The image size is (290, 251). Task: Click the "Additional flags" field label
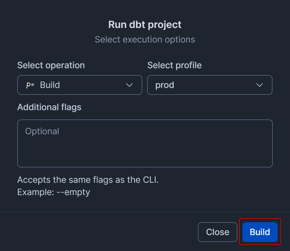click(49, 107)
